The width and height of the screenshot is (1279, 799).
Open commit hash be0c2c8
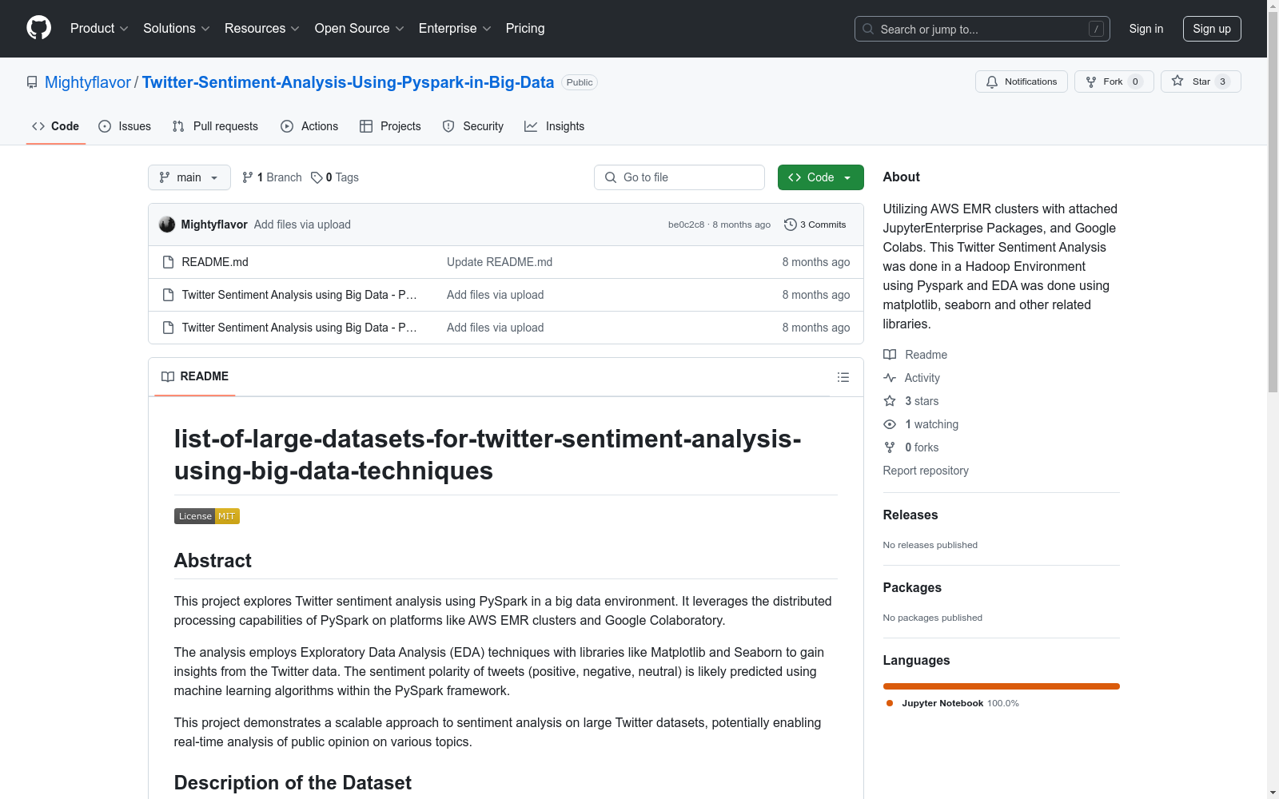(x=687, y=225)
